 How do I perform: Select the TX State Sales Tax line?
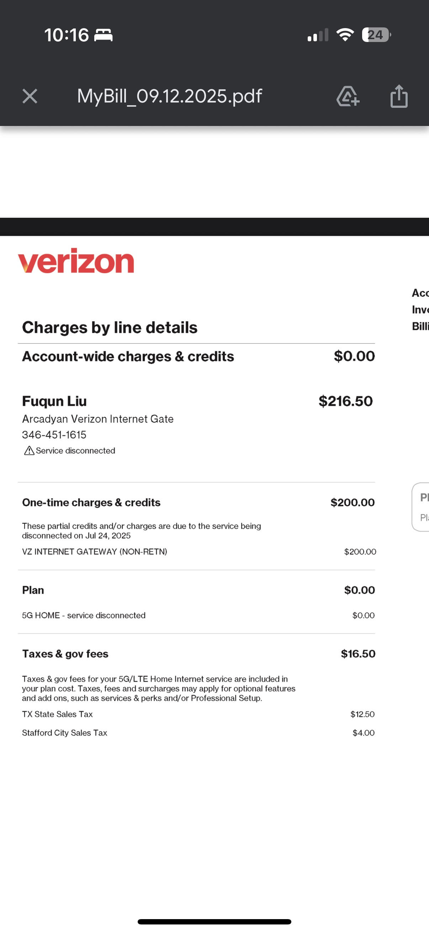(198, 714)
